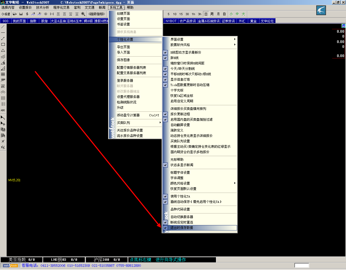Select the line segment with endpoints tool

pyautogui.click(x=3, y=38)
